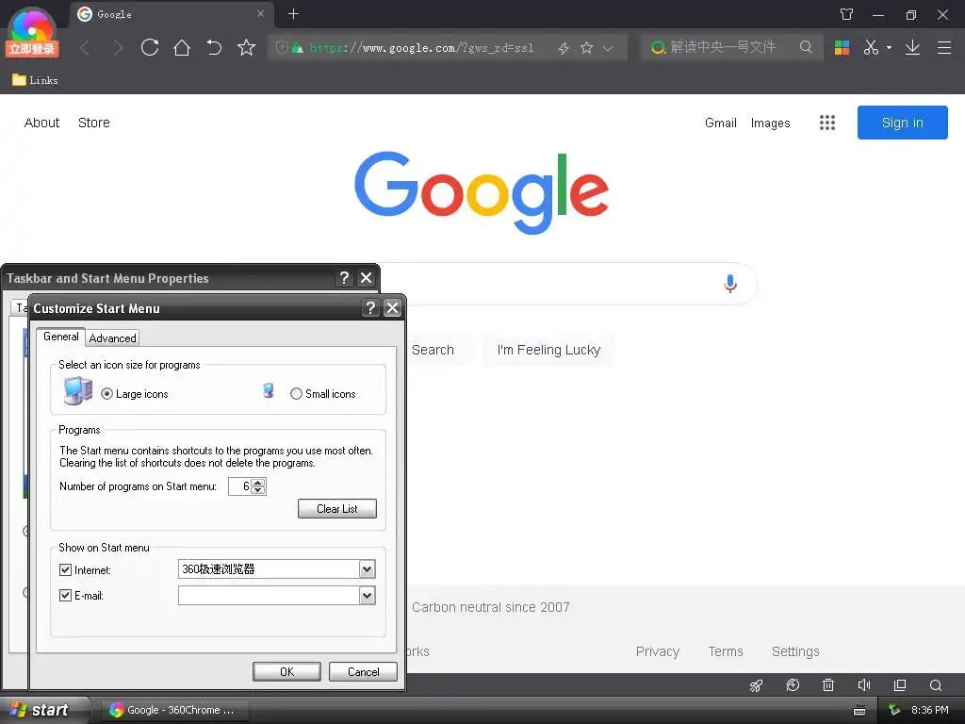Click the blue Sign in button
This screenshot has height=724, width=965.
click(x=902, y=123)
